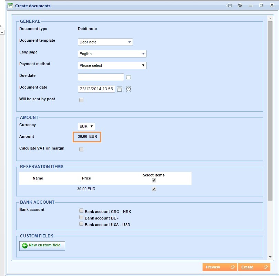Open the Language dropdown

[112, 54]
